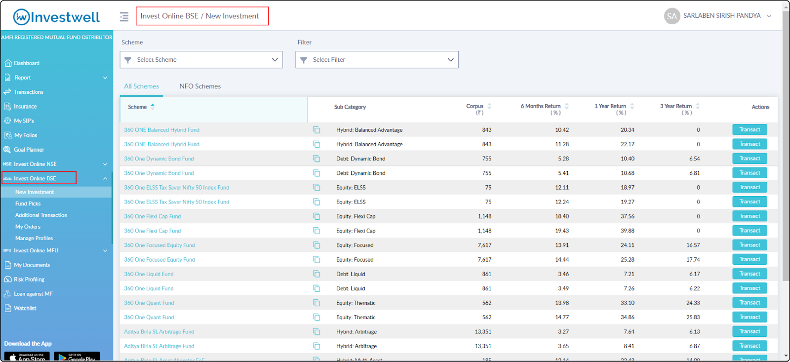Viewport: 790px width, 362px height.
Task: Click the My Documents icon
Action: pyautogui.click(x=7, y=265)
